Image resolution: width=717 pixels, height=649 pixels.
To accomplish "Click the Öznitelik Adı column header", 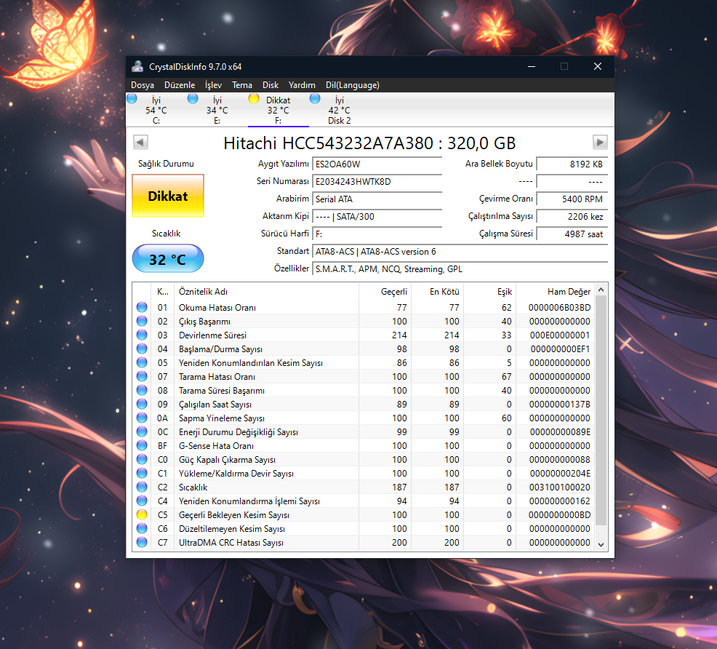I will 266,291.
